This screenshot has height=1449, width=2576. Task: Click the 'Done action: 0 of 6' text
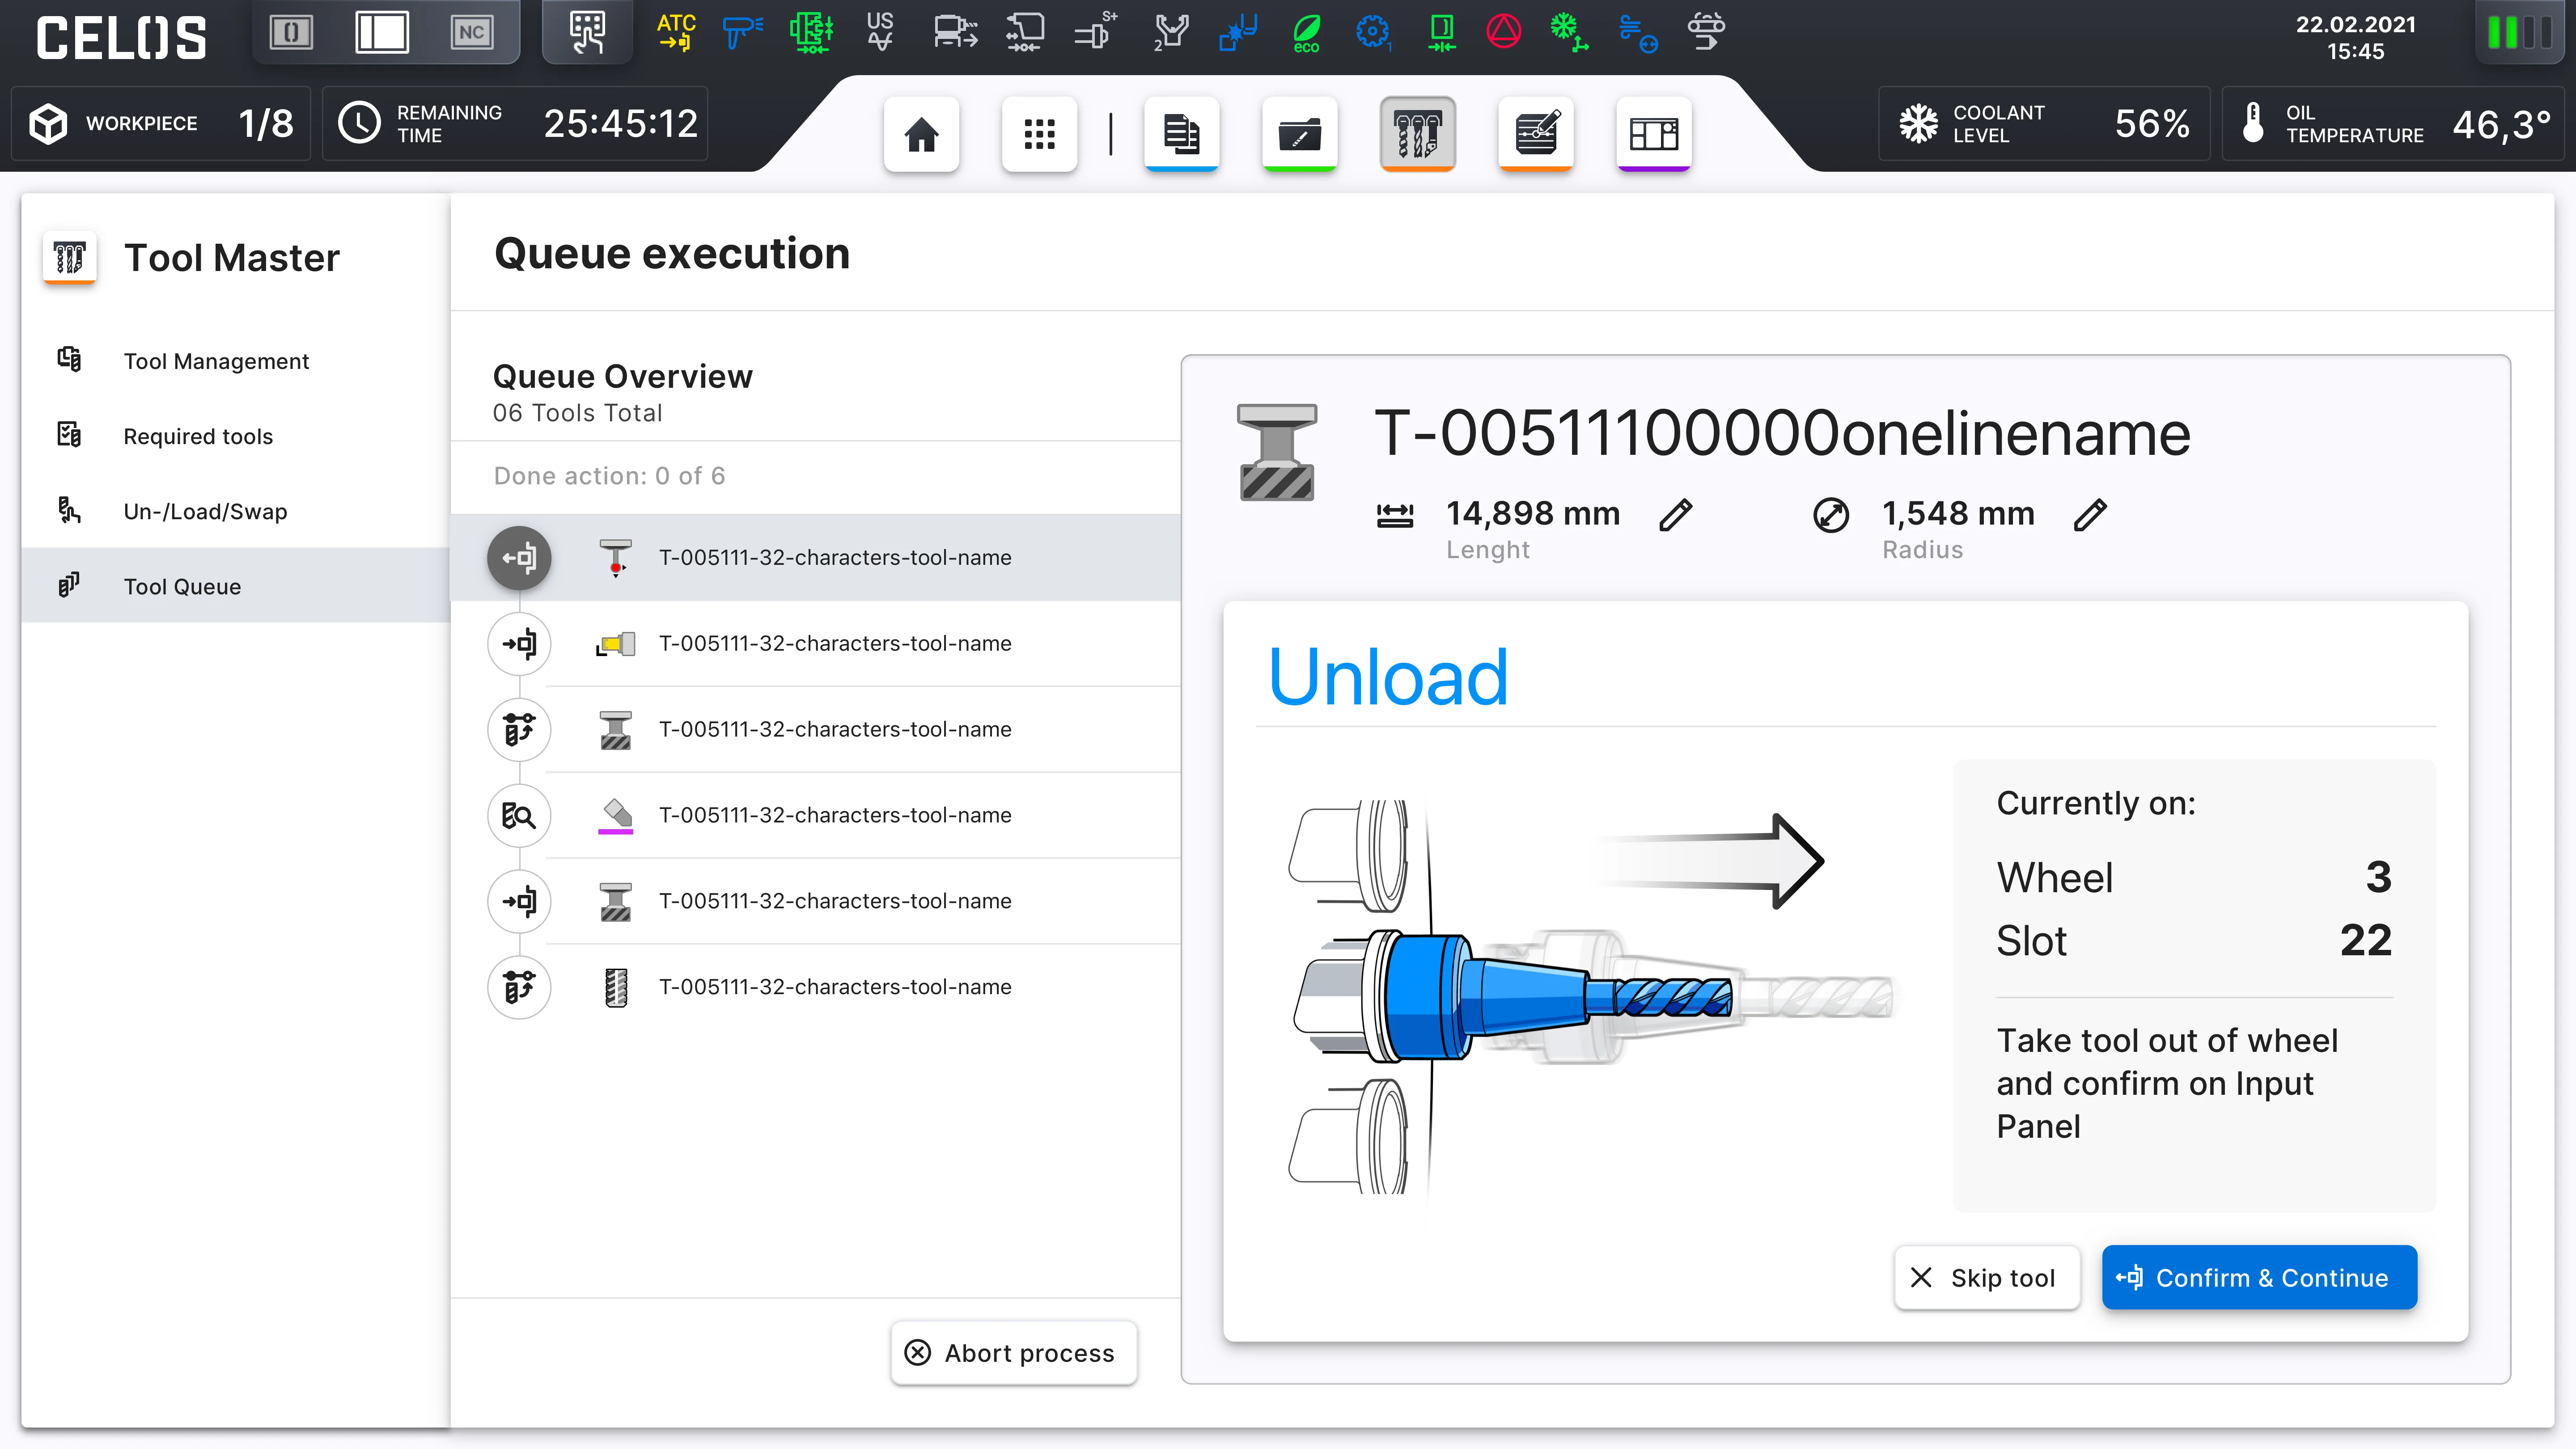(x=610, y=476)
